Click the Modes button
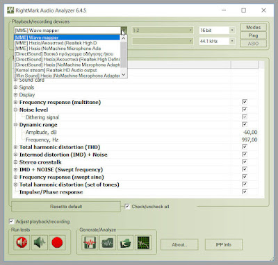 (x=254, y=27)
